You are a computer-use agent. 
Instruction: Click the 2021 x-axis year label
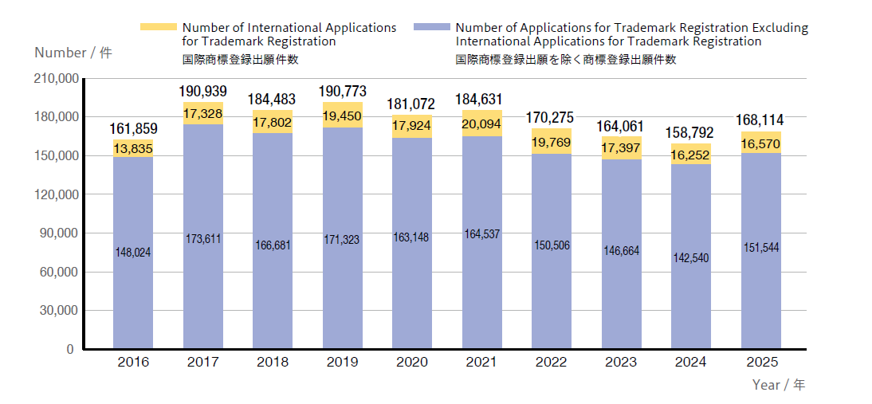pyautogui.click(x=481, y=363)
